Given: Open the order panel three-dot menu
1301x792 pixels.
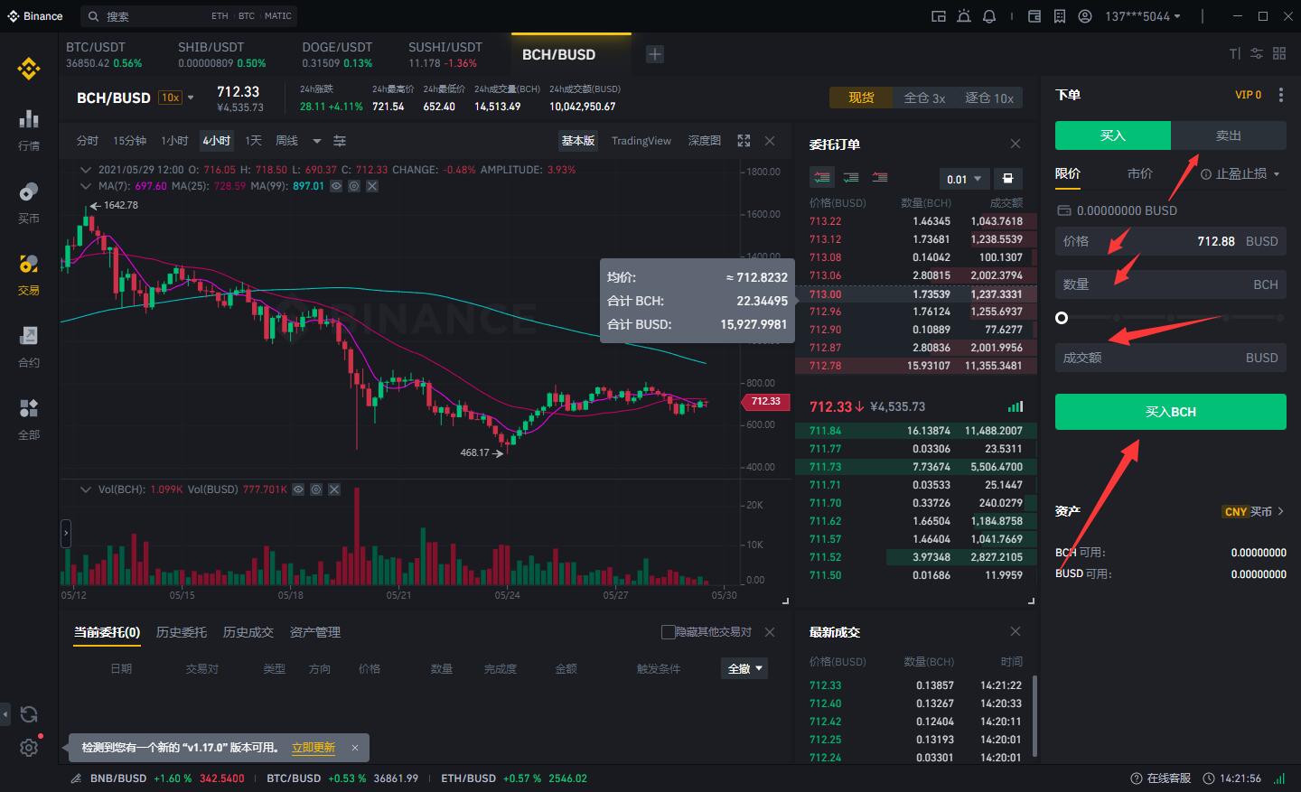Looking at the screenshot, I should point(1281,95).
